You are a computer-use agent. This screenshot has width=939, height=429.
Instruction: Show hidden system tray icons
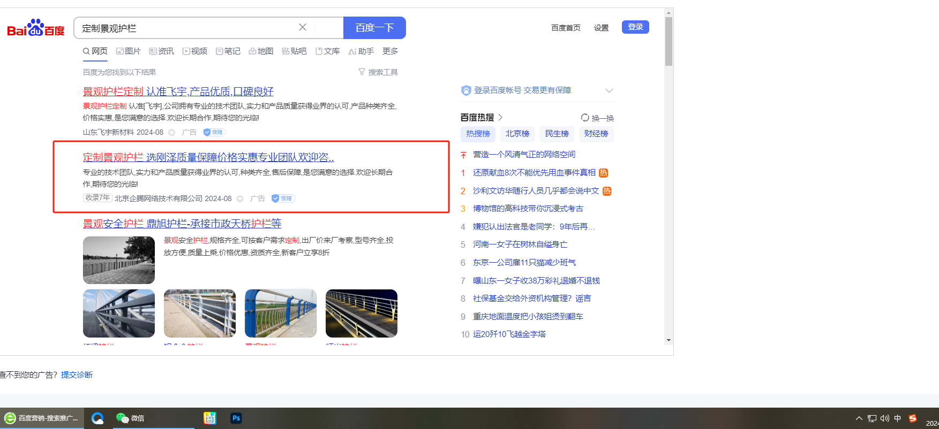tap(859, 418)
